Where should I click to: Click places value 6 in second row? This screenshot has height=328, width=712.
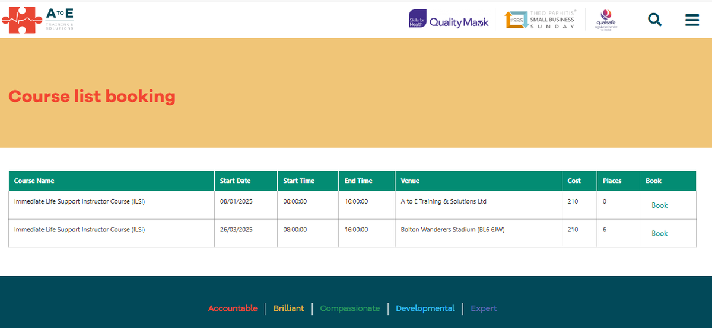605,229
